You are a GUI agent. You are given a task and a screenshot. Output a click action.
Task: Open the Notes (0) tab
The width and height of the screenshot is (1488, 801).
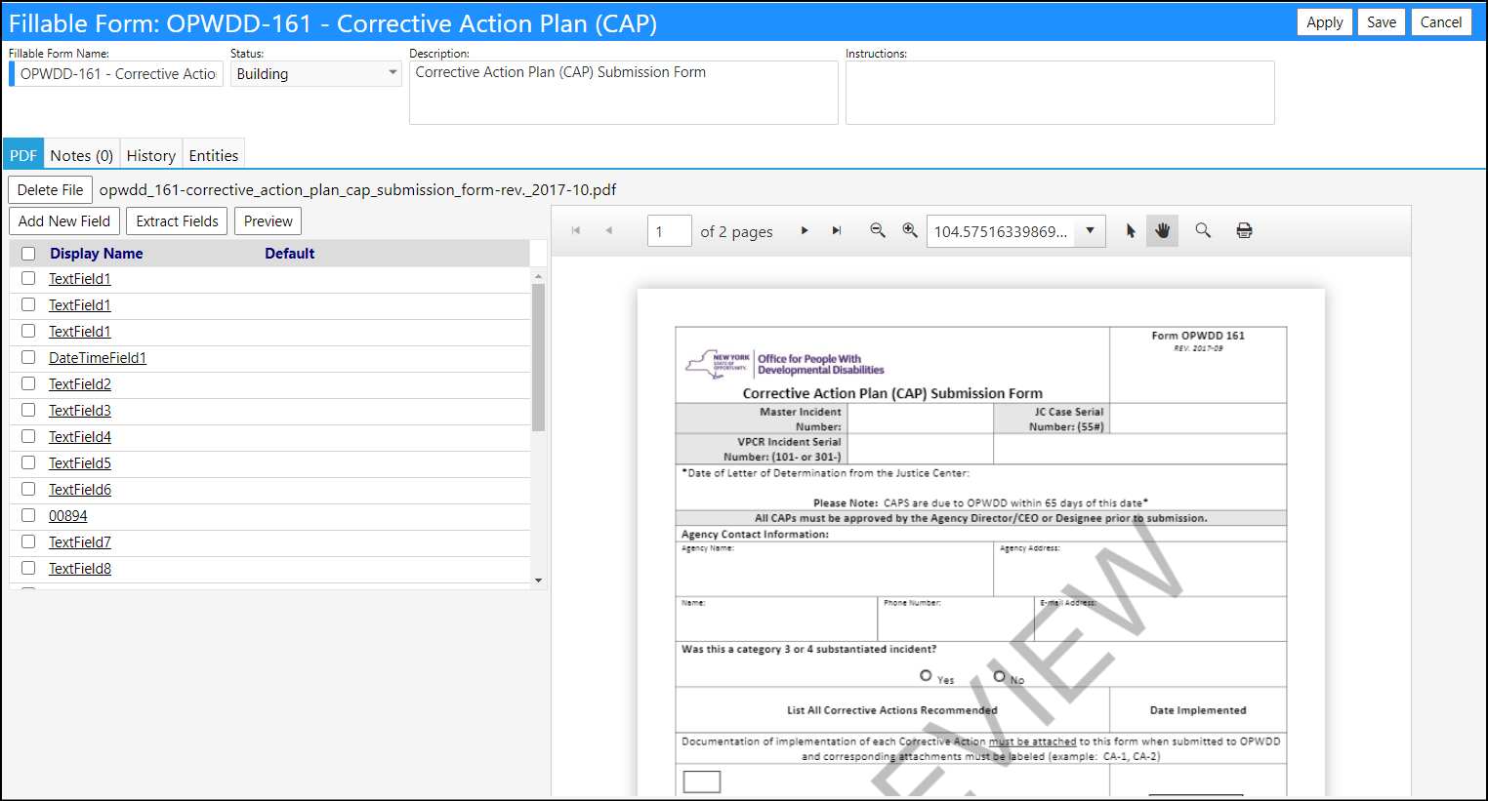82,155
